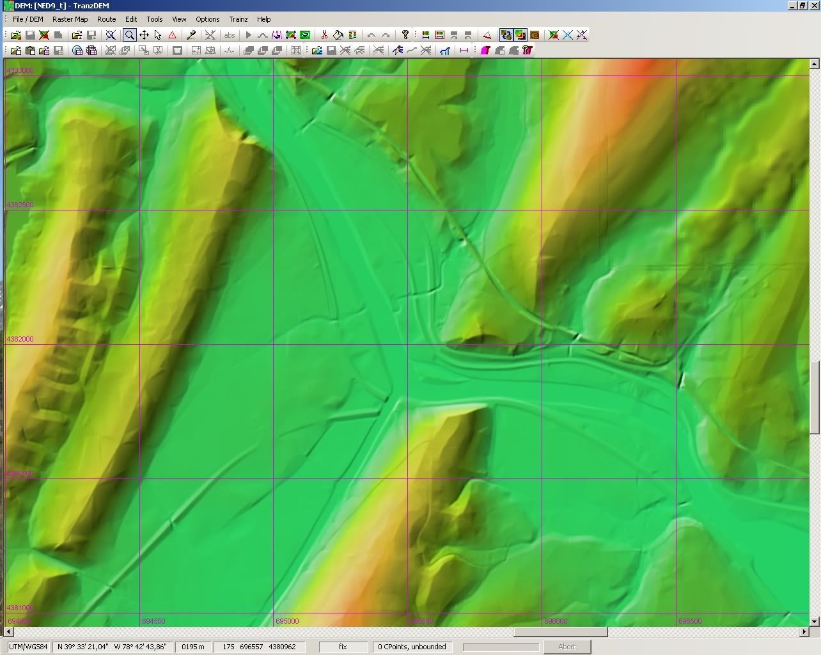
Task: Click the red triangle tool icon
Action: coord(172,35)
